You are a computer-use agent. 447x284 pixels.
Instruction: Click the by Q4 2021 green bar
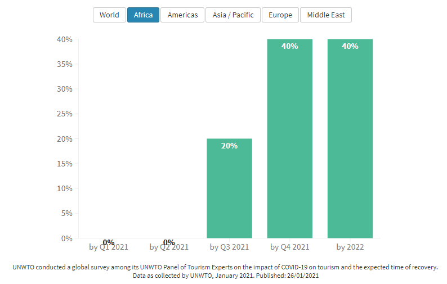(289, 141)
